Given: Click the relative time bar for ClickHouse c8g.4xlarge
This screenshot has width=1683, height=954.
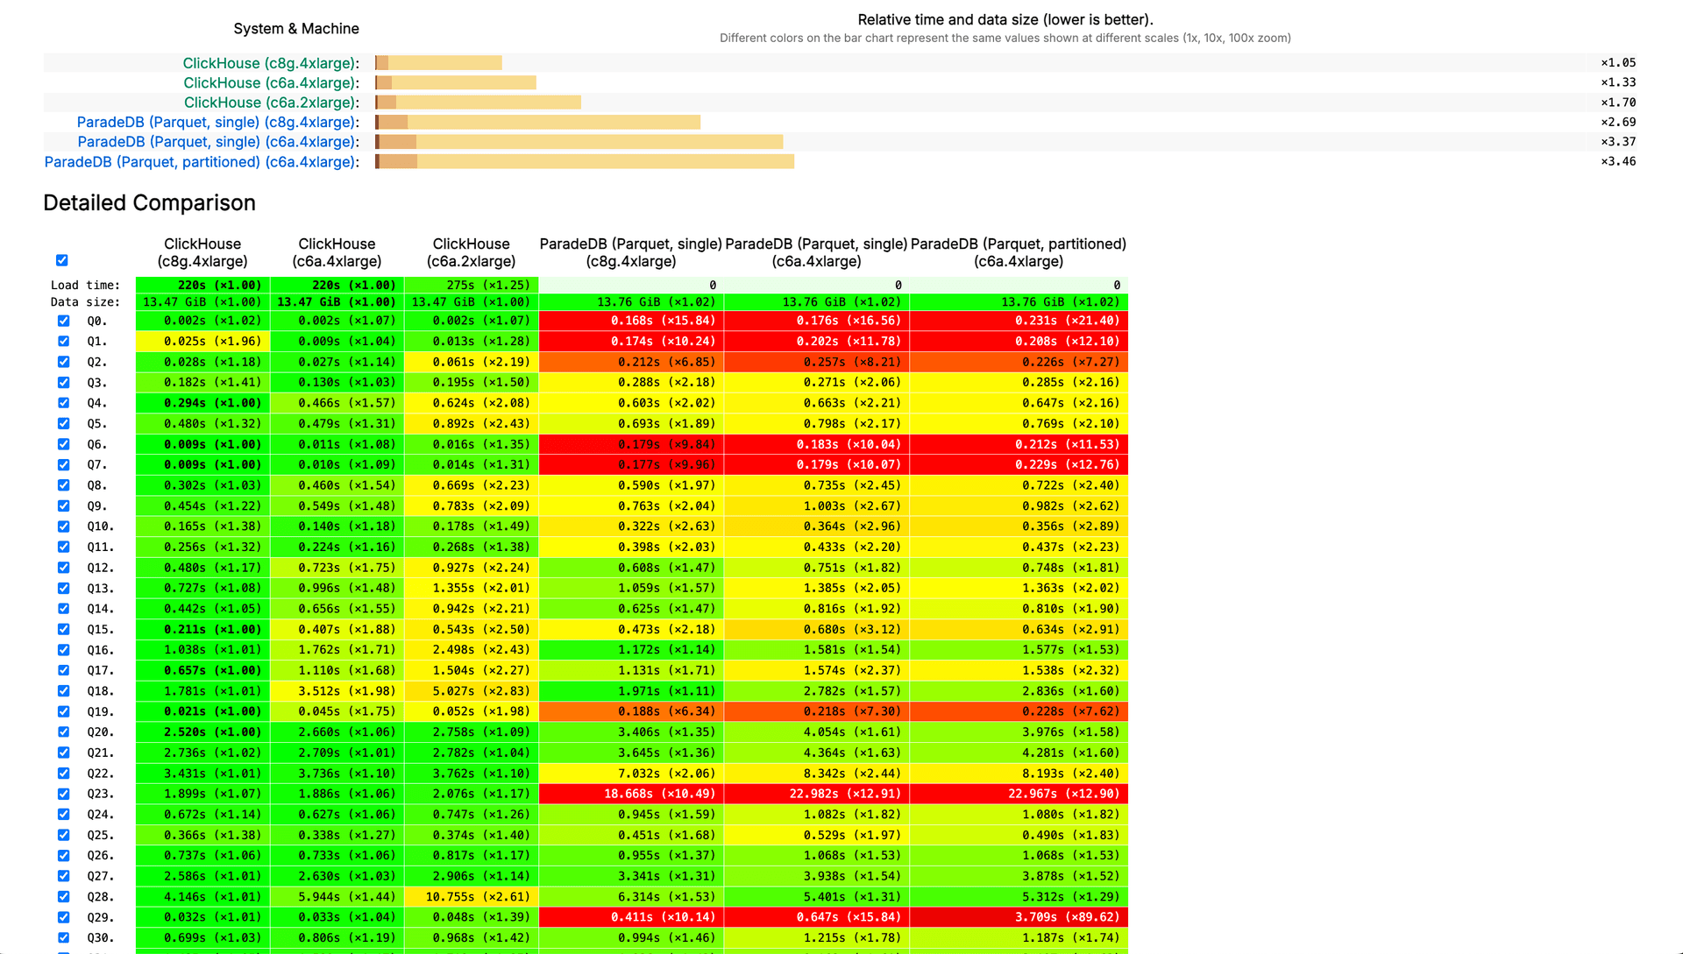Looking at the screenshot, I should pyautogui.click(x=438, y=62).
